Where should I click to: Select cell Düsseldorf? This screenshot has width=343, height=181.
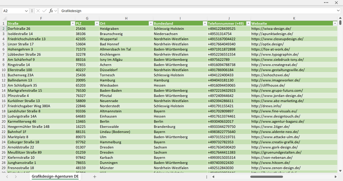tap(126, 70)
